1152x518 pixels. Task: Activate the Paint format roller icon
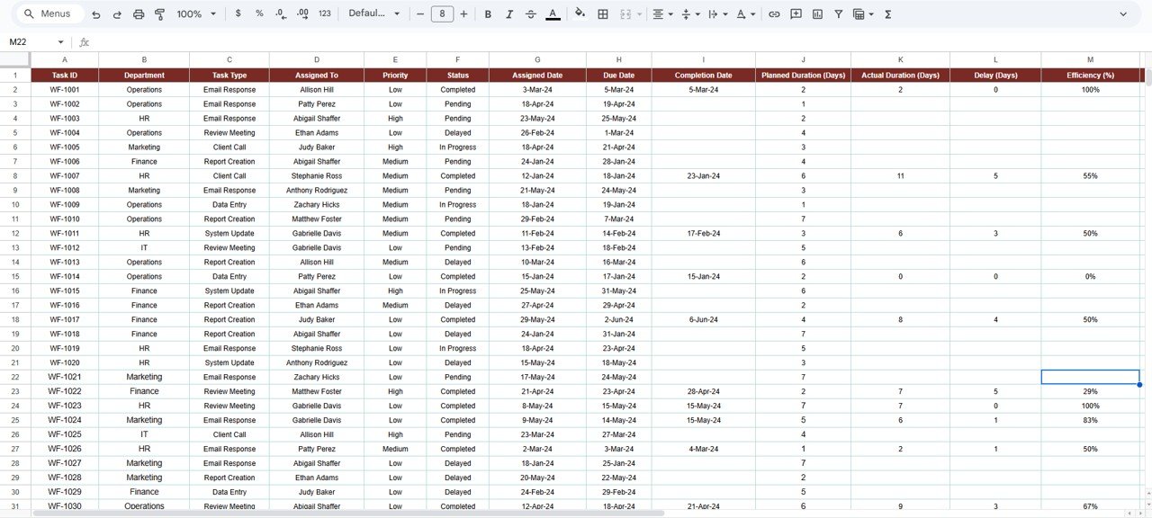[x=159, y=14]
